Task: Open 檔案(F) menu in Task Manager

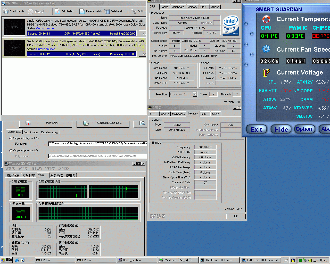Action: pyautogui.click(x=10, y=169)
